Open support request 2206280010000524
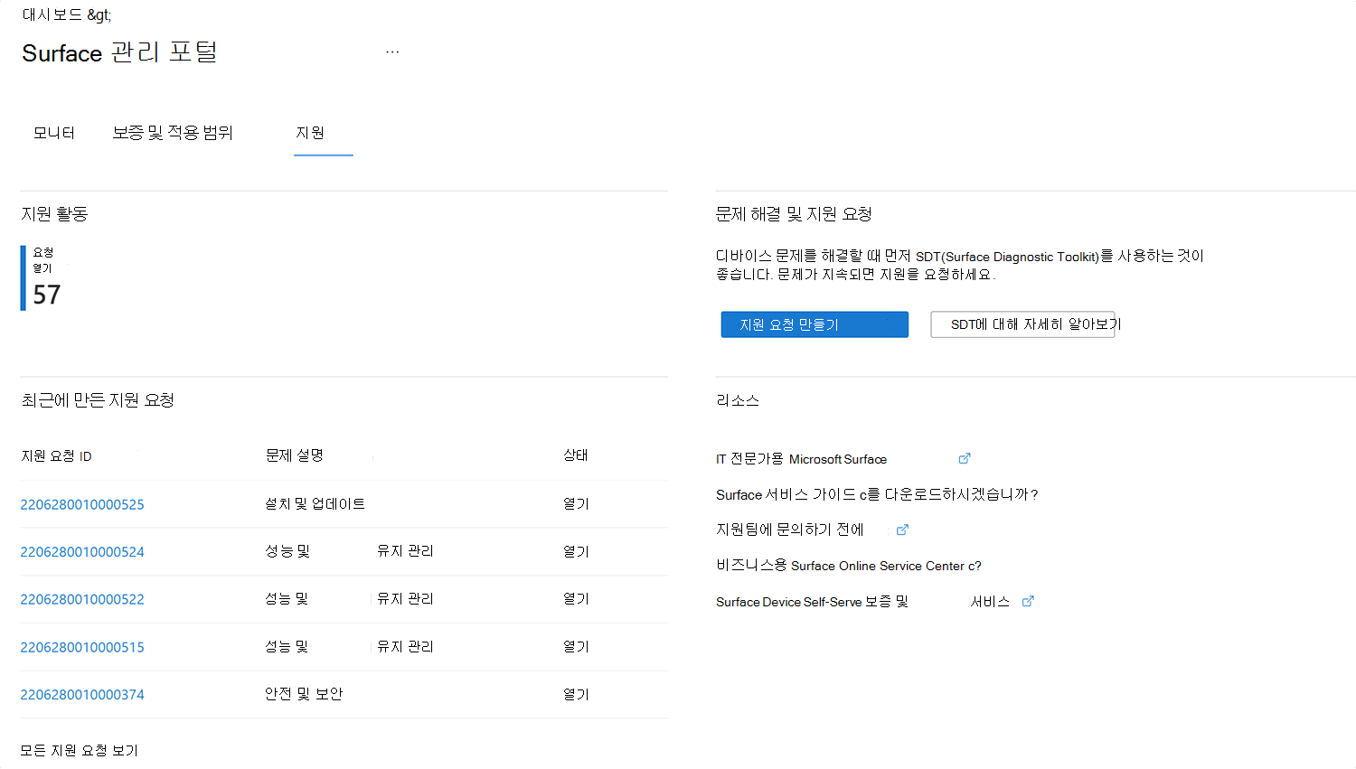 click(x=82, y=552)
